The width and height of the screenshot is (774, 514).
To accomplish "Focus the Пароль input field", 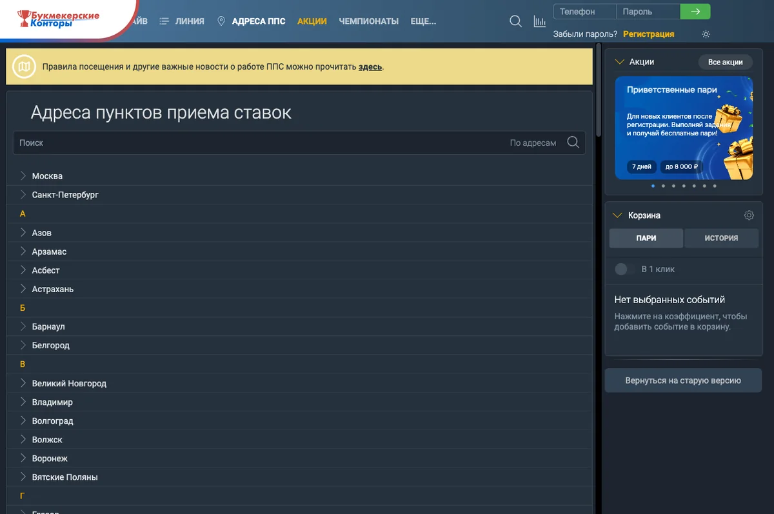I will tap(648, 12).
